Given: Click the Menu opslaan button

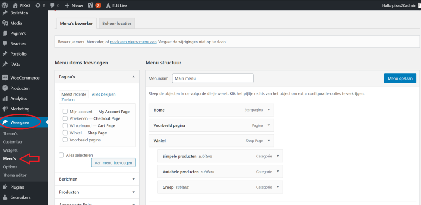Looking at the screenshot, I should coord(400,78).
